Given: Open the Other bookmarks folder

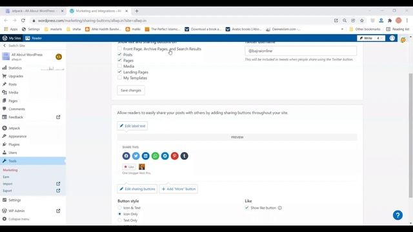Looking at the screenshot, I should pos(365,29).
